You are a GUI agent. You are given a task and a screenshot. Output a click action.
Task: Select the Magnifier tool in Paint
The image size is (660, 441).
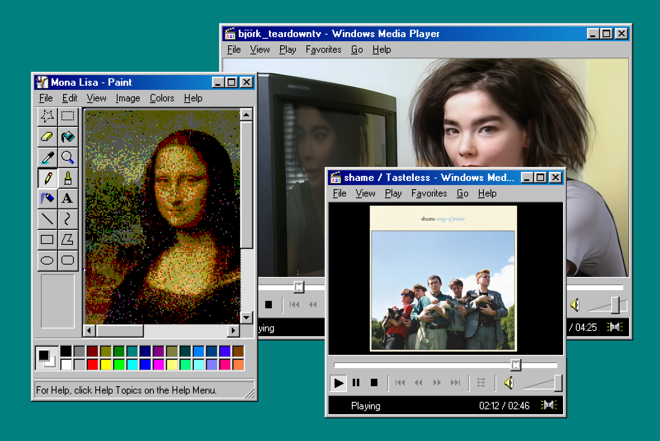pyautogui.click(x=68, y=157)
